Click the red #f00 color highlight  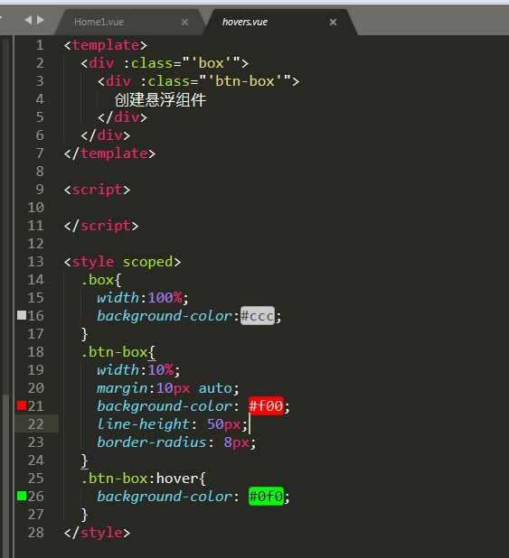tap(267, 405)
